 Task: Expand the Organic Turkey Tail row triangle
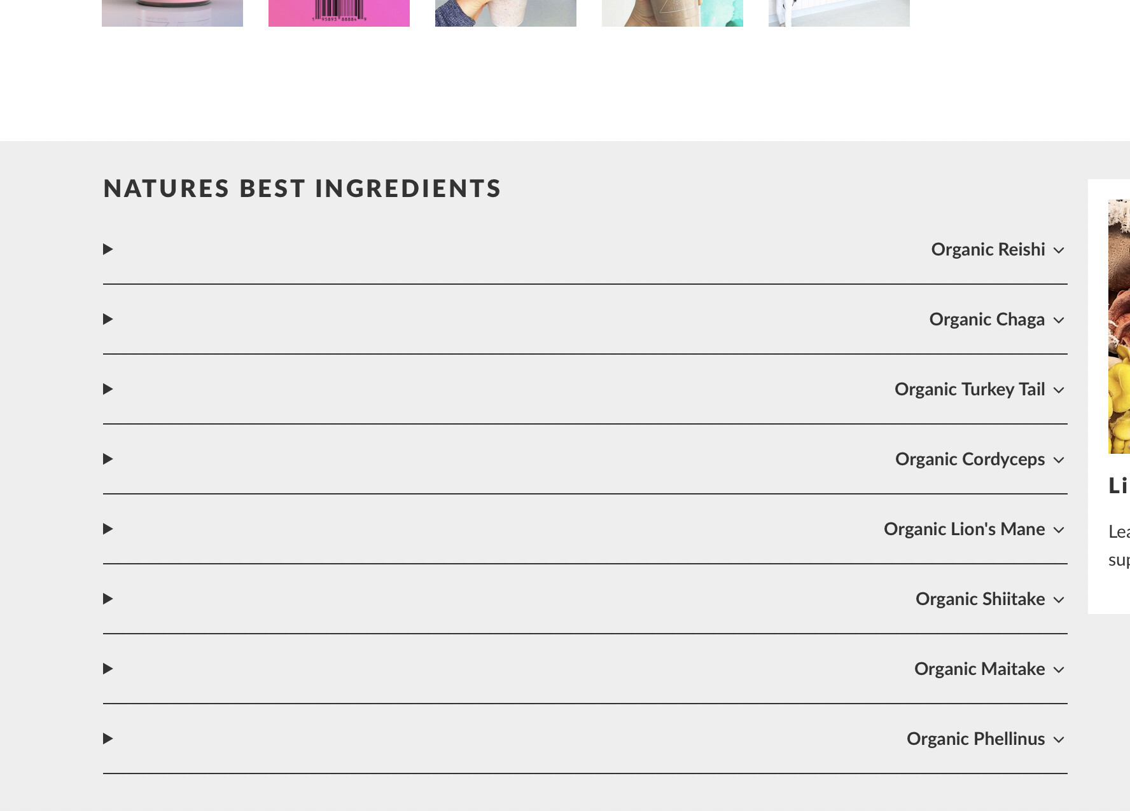[108, 389]
